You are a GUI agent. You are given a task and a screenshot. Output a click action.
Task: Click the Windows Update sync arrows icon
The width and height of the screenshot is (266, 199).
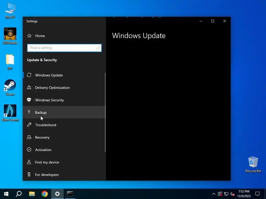pyautogui.click(x=29, y=75)
